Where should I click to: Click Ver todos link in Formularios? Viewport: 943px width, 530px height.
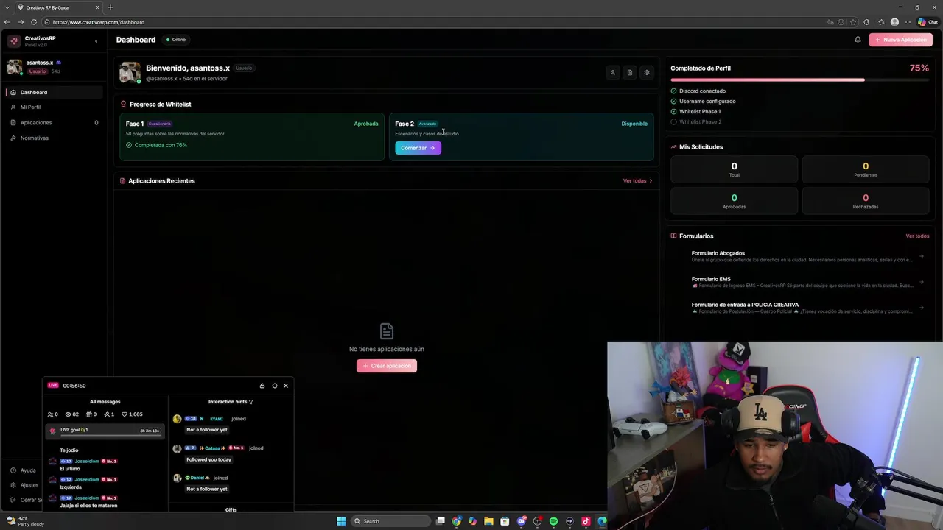[x=917, y=236]
